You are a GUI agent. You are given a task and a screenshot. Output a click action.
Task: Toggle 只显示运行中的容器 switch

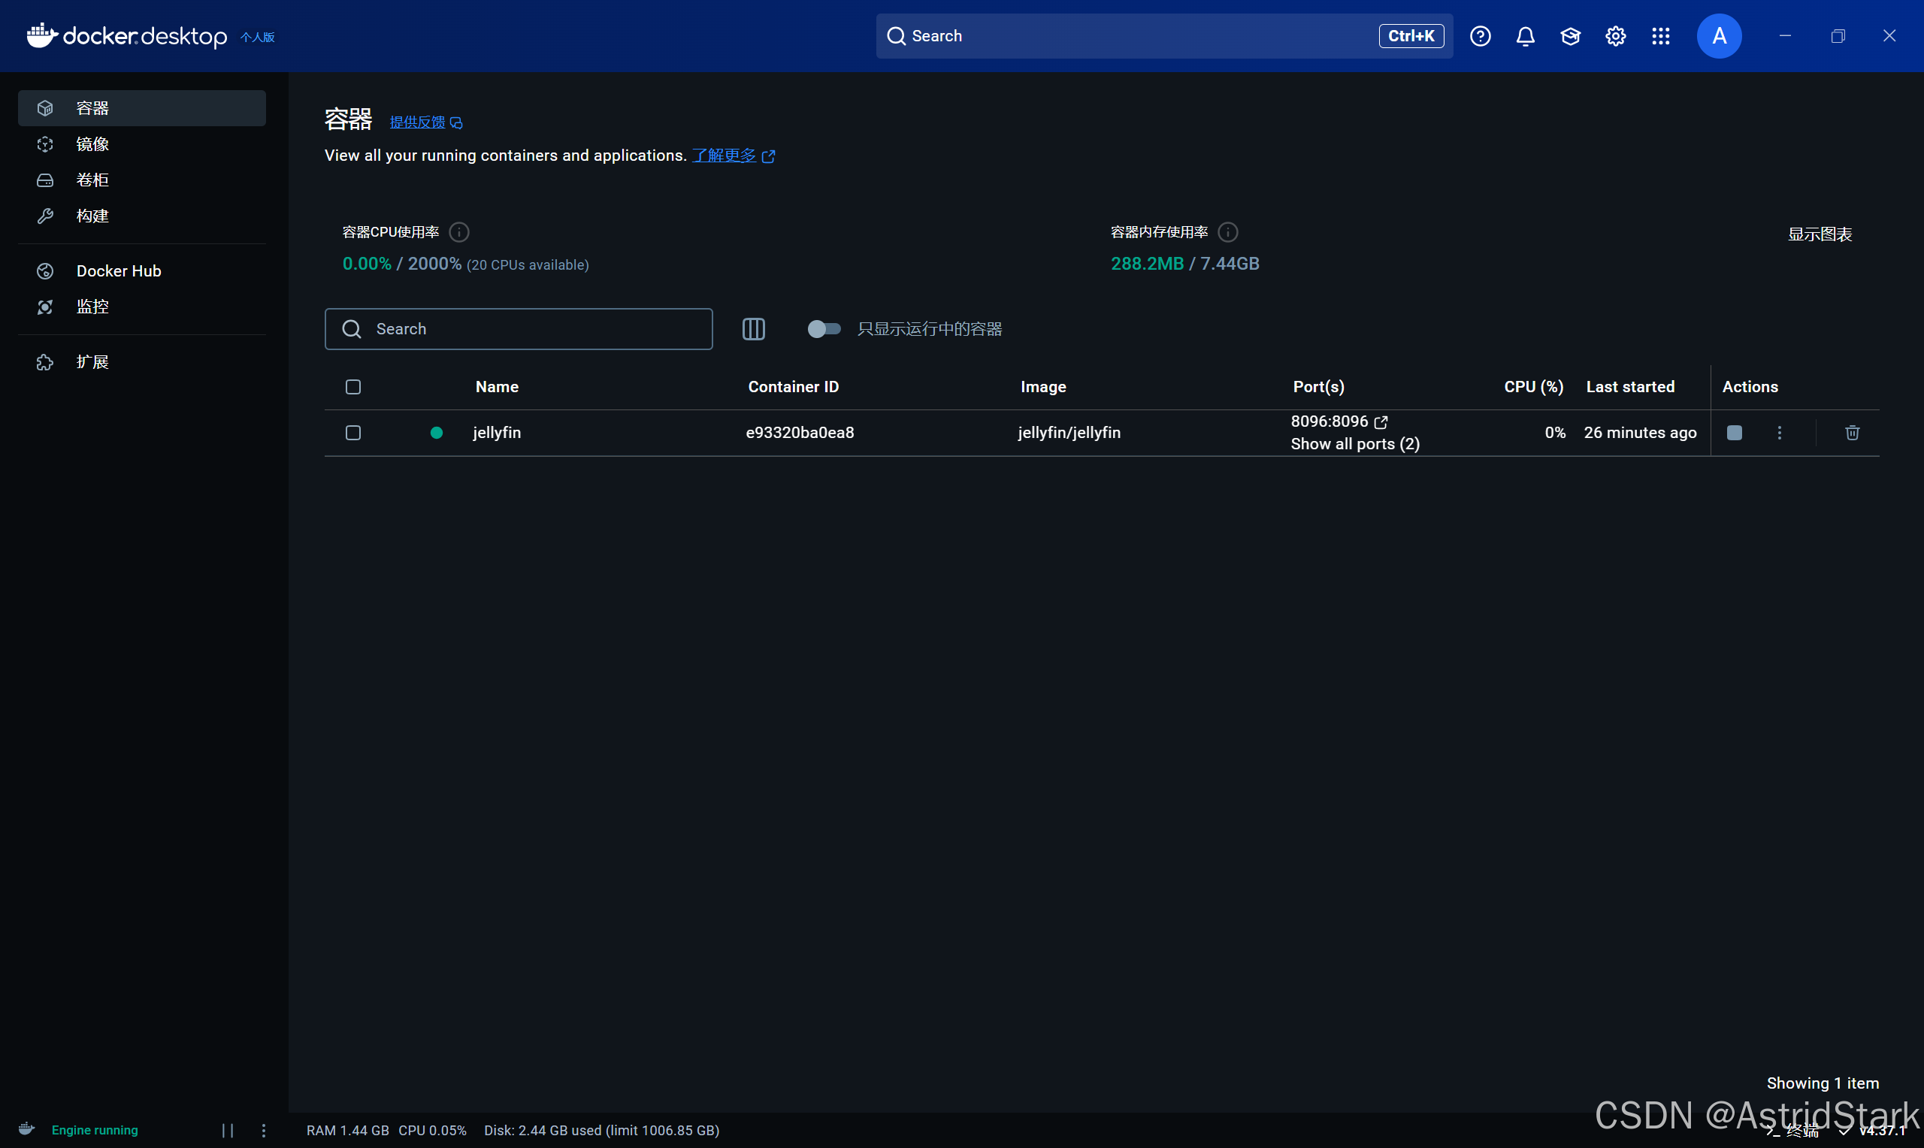pos(823,329)
